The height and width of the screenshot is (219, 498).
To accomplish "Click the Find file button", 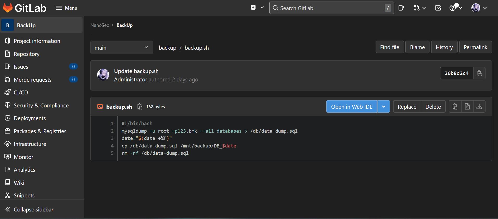I will 390,47.
